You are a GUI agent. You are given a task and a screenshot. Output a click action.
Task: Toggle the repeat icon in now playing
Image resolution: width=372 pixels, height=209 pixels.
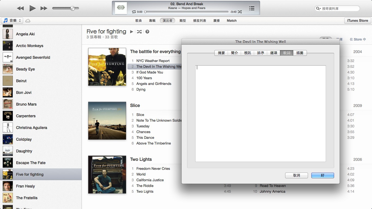pyautogui.click(x=134, y=12)
